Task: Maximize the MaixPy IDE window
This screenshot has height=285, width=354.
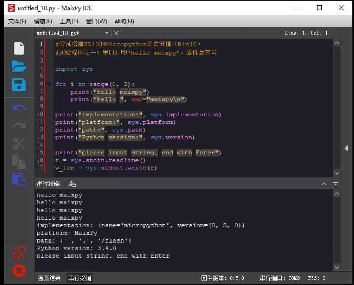Action: 319,8
